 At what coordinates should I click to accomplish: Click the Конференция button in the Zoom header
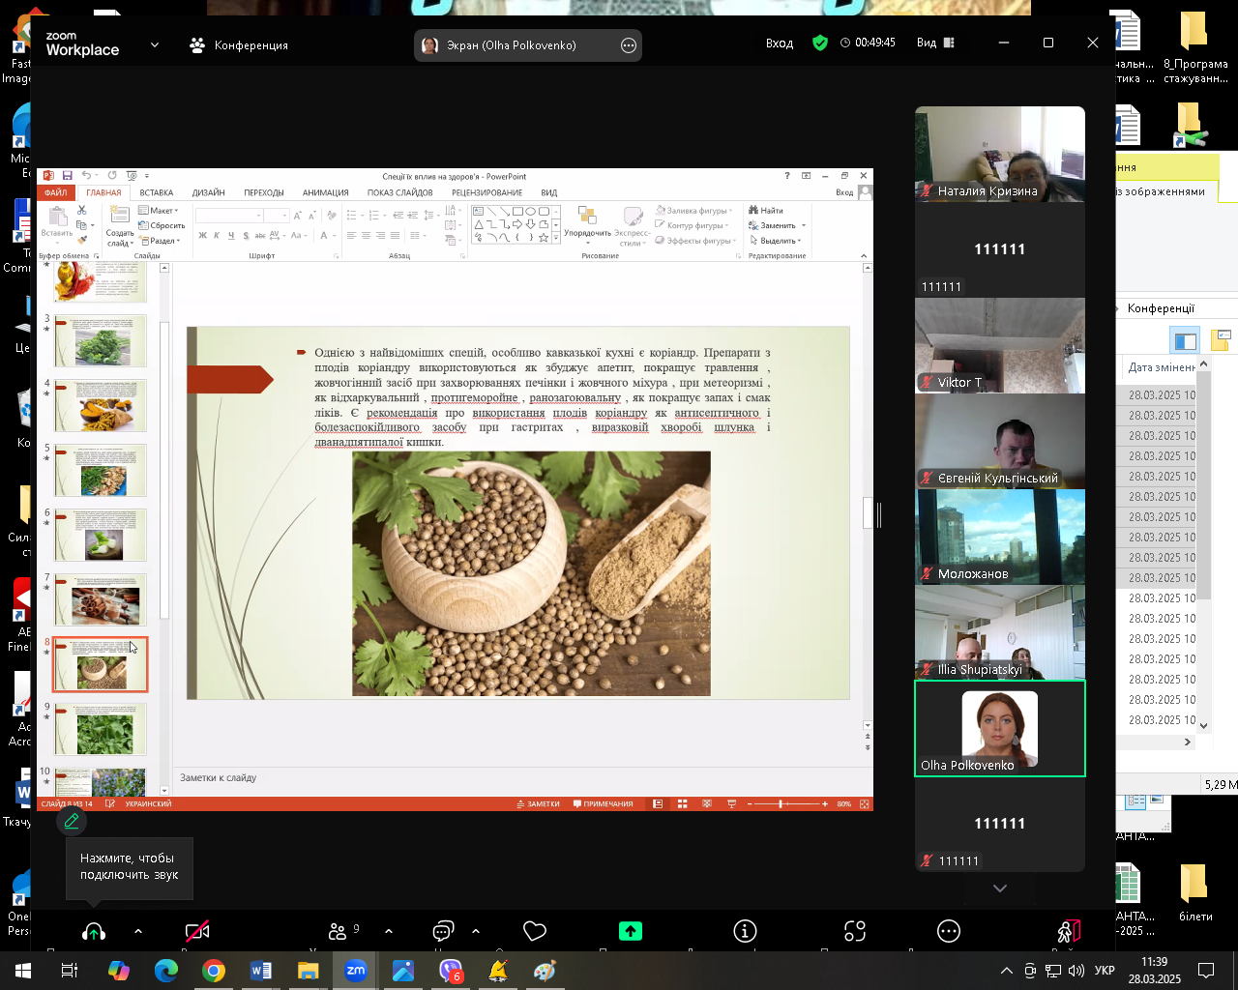[x=239, y=44]
